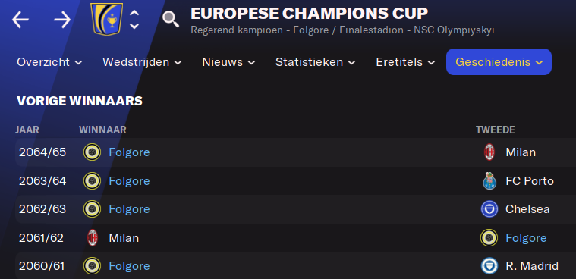Open Folgore link in the 2063/64 row
This screenshot has width=576, height=279.
[129, 181]
